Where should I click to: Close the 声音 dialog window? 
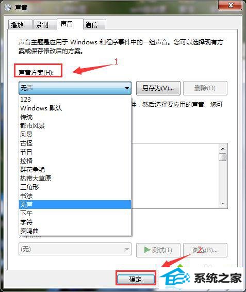pos(231,5)
